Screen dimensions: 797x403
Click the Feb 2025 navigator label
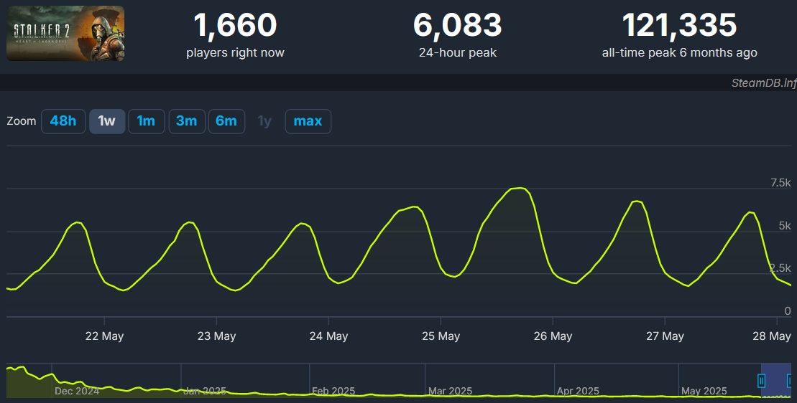[333, 392]
